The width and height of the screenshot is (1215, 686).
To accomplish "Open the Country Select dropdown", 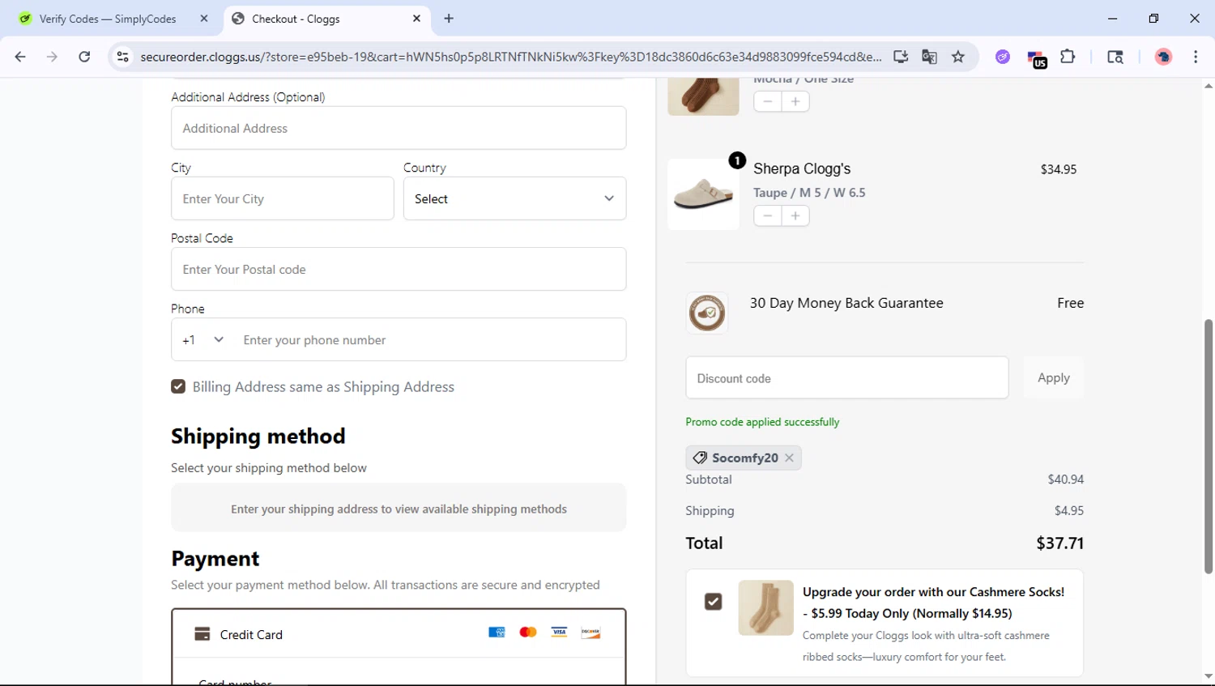I will pyautogui.click(x=514, y=198).
